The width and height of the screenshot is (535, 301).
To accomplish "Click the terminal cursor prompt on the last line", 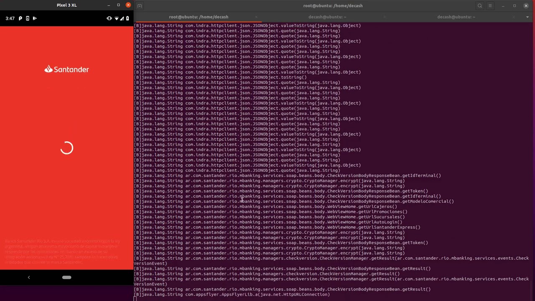I will pyautogui.click(x=135, y=299).
